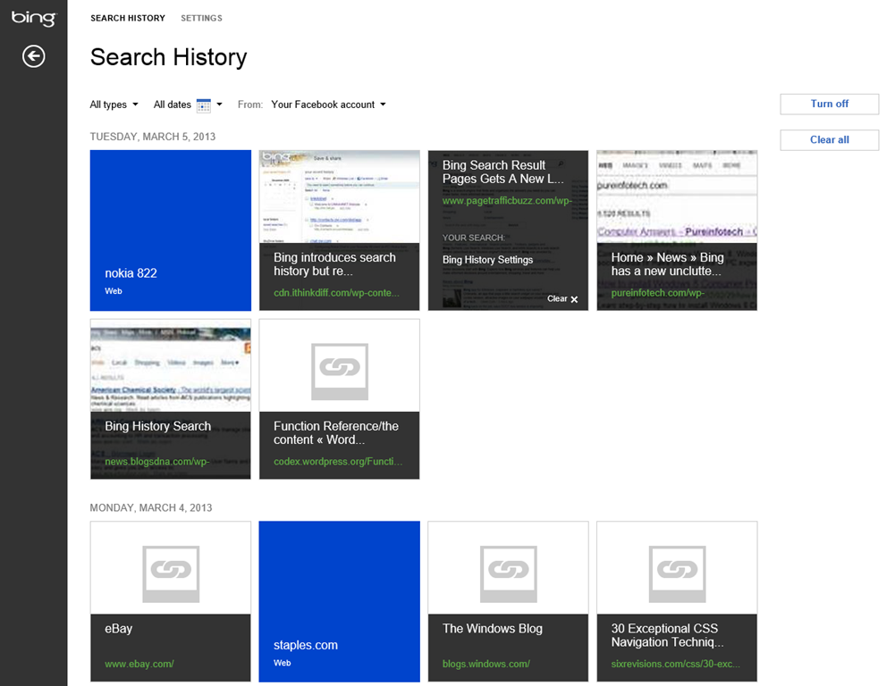This screenshot has width=895, height=686.
Task: Click the Web label under staples.com
Action: pos(282,663)
